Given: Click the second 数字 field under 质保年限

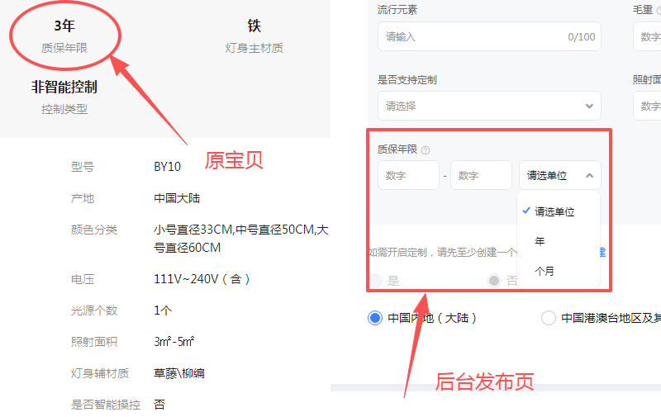Looking at the screenshot, I should pos(481,175).
